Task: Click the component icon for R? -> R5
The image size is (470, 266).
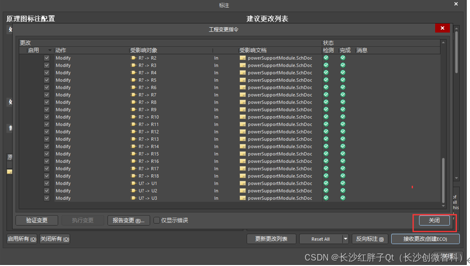Action: click(133, 80)
